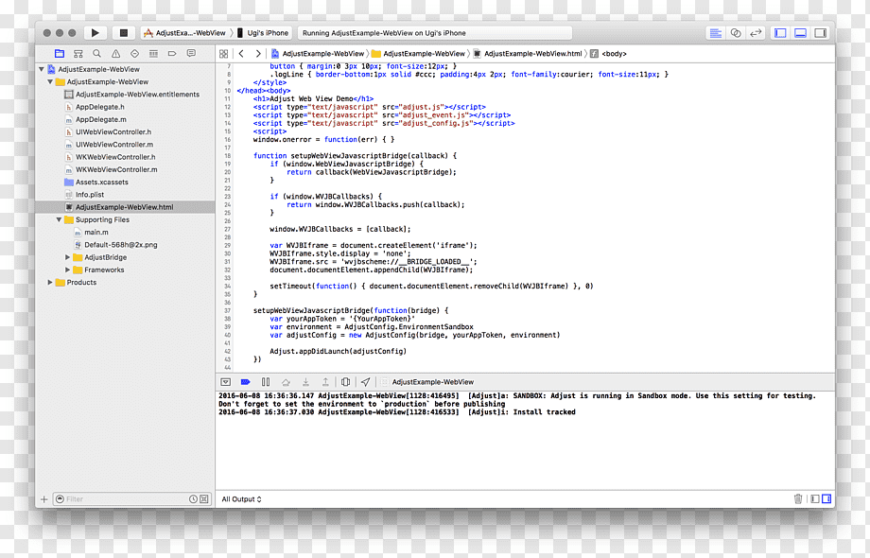Filter to source-controlled files
870x558 pixels.
204,499
